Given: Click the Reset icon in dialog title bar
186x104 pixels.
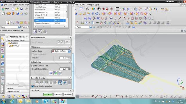Looking at the screenshot, I should (68, 2).
